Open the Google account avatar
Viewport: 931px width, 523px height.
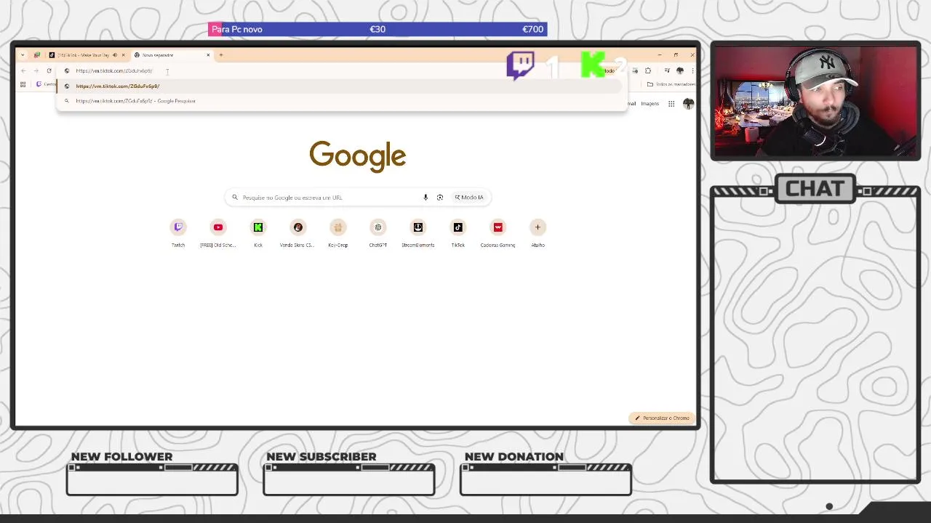pyautogui.click(x=688, y=104)
